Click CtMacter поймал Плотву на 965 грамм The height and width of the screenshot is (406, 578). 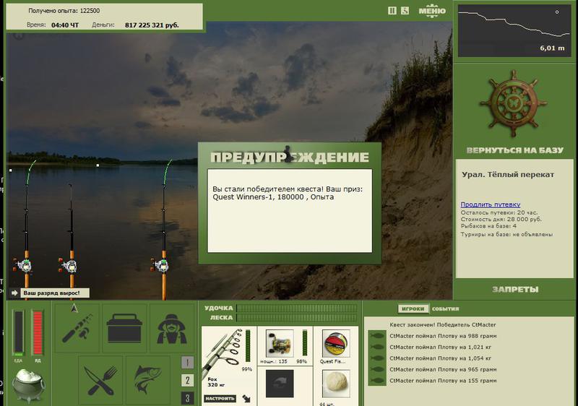pos(443,369)
